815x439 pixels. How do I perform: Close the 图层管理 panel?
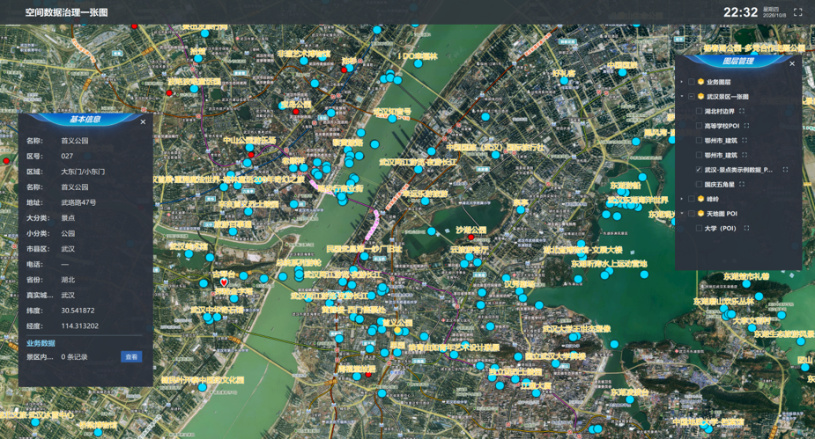[x=792, y=63]
